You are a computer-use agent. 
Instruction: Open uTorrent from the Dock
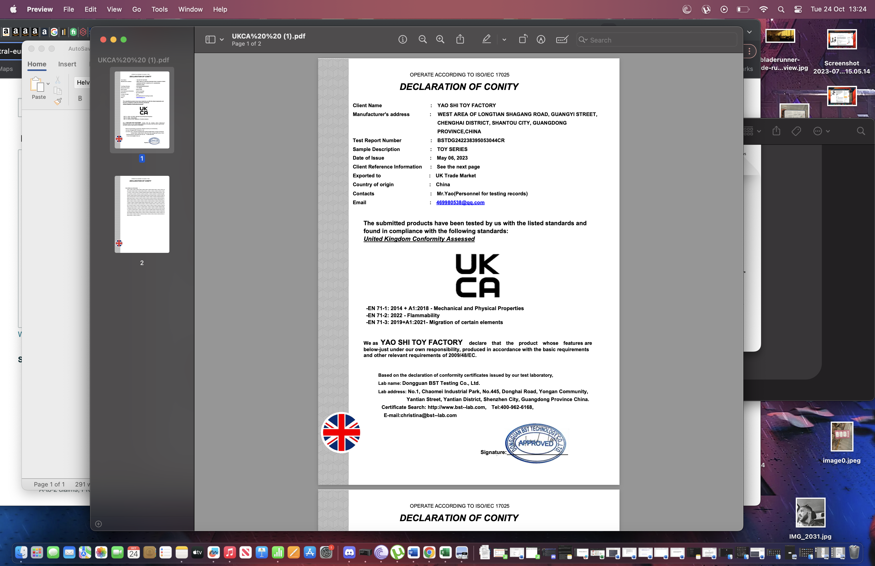[397, 552]
